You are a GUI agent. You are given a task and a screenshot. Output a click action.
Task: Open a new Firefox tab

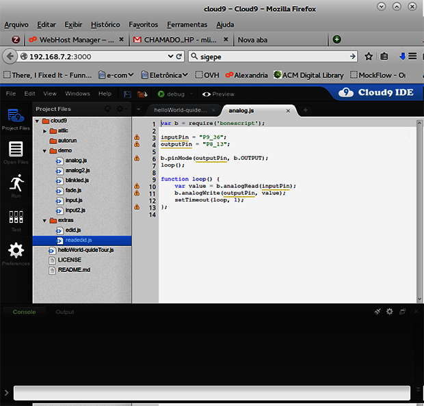pyautogui.click(x=336, y=40)
